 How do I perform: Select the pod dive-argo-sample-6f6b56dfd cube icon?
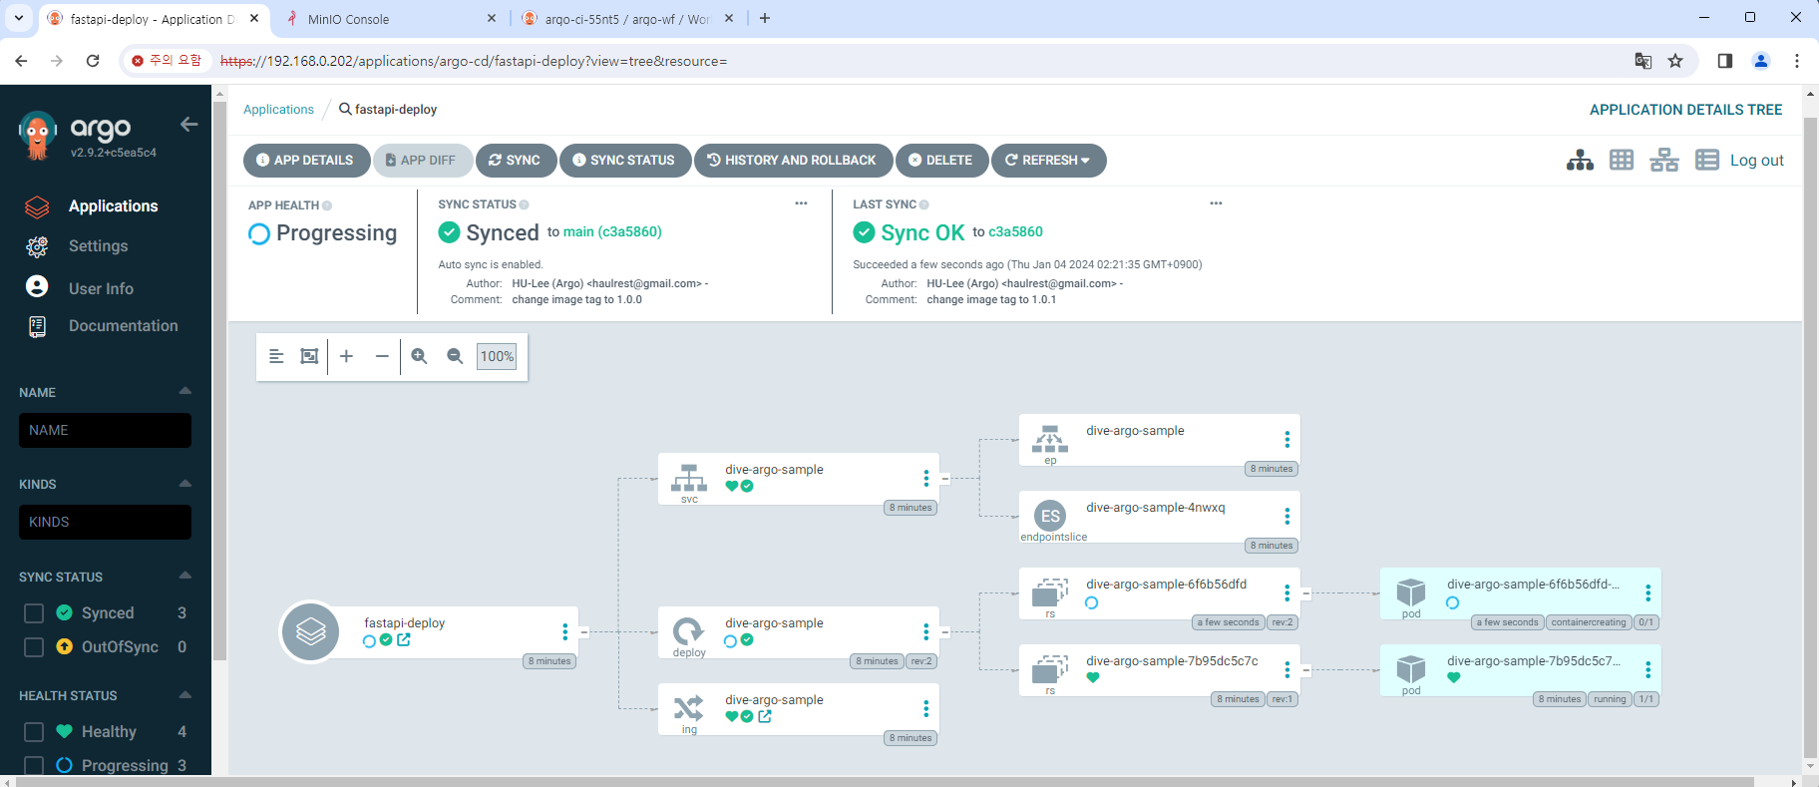point(1411,592)
